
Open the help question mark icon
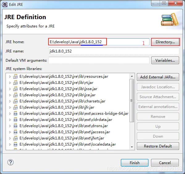11,162
